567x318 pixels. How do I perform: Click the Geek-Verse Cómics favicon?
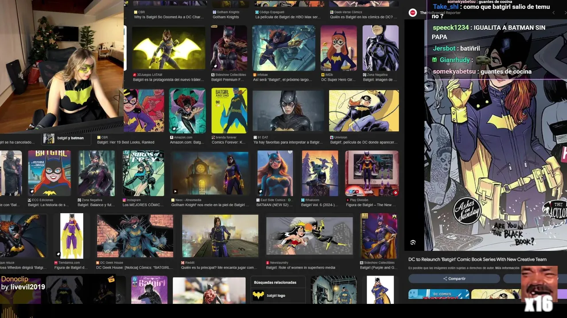(331, 12)
